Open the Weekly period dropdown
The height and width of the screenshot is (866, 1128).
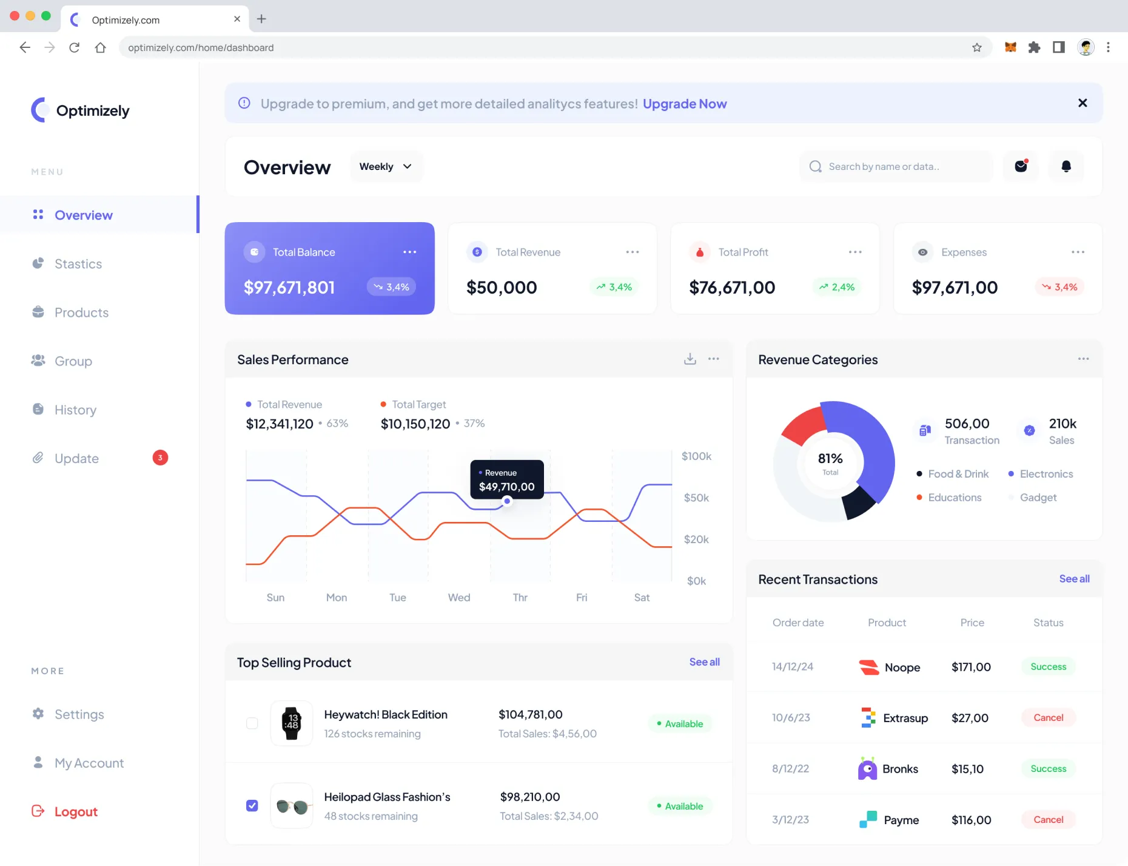coord(386,166)
